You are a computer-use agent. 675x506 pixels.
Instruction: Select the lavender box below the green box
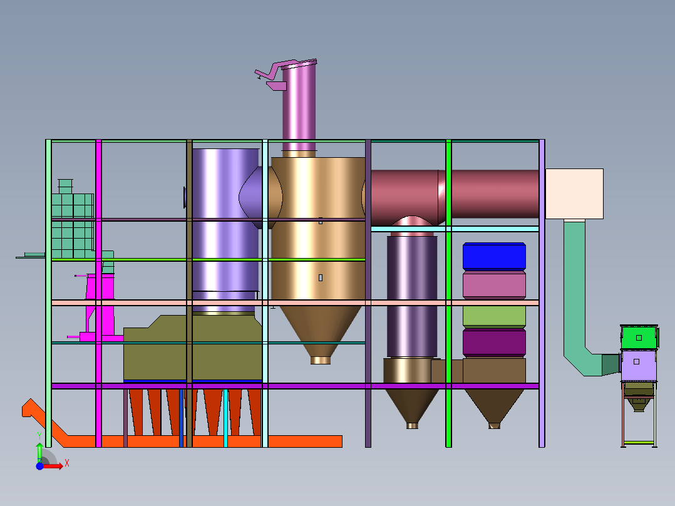click(x=639, y=365)
